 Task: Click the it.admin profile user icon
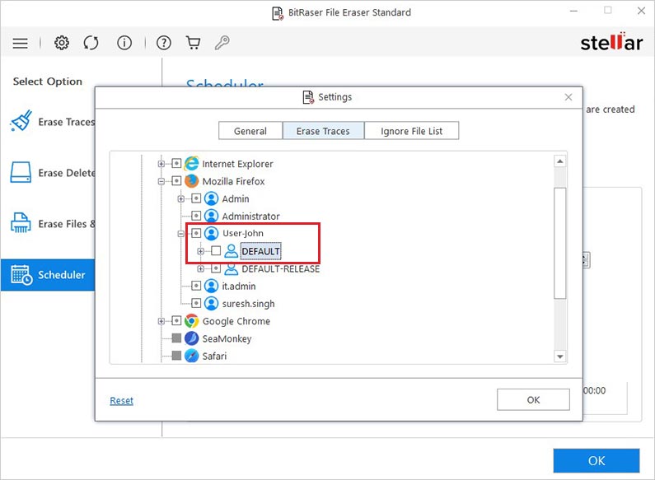(x=212, y=286)
